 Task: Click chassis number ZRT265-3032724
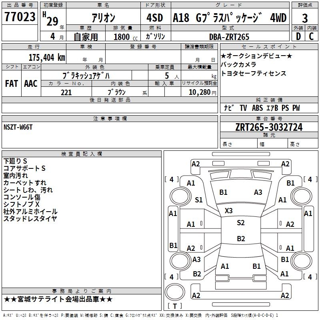[269, 127]
